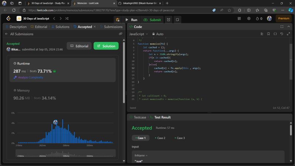Open the Test Result tab

click(x=160, y=117)
